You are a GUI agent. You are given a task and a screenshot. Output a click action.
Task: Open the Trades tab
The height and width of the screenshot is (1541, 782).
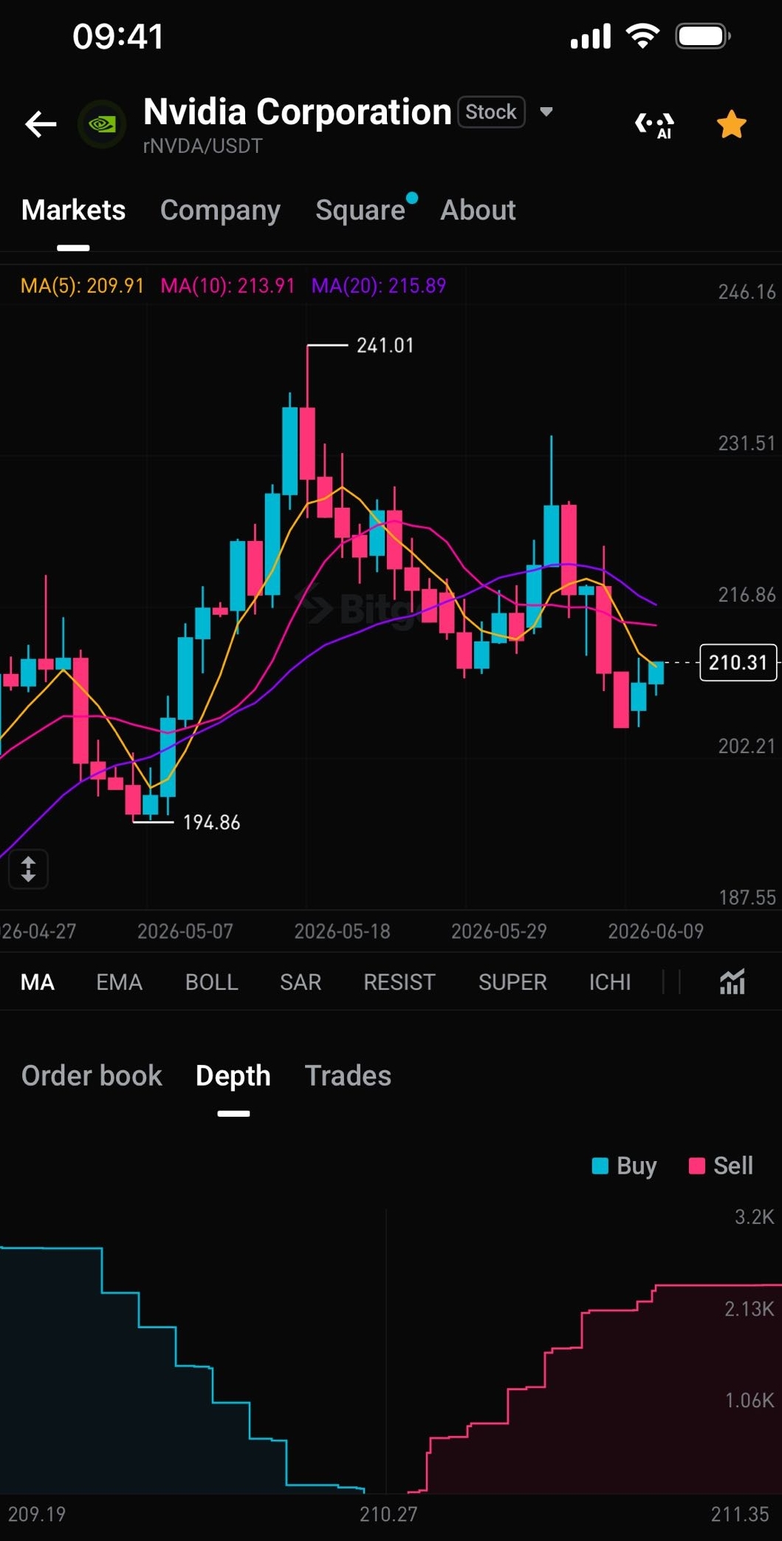[348, 1075]
